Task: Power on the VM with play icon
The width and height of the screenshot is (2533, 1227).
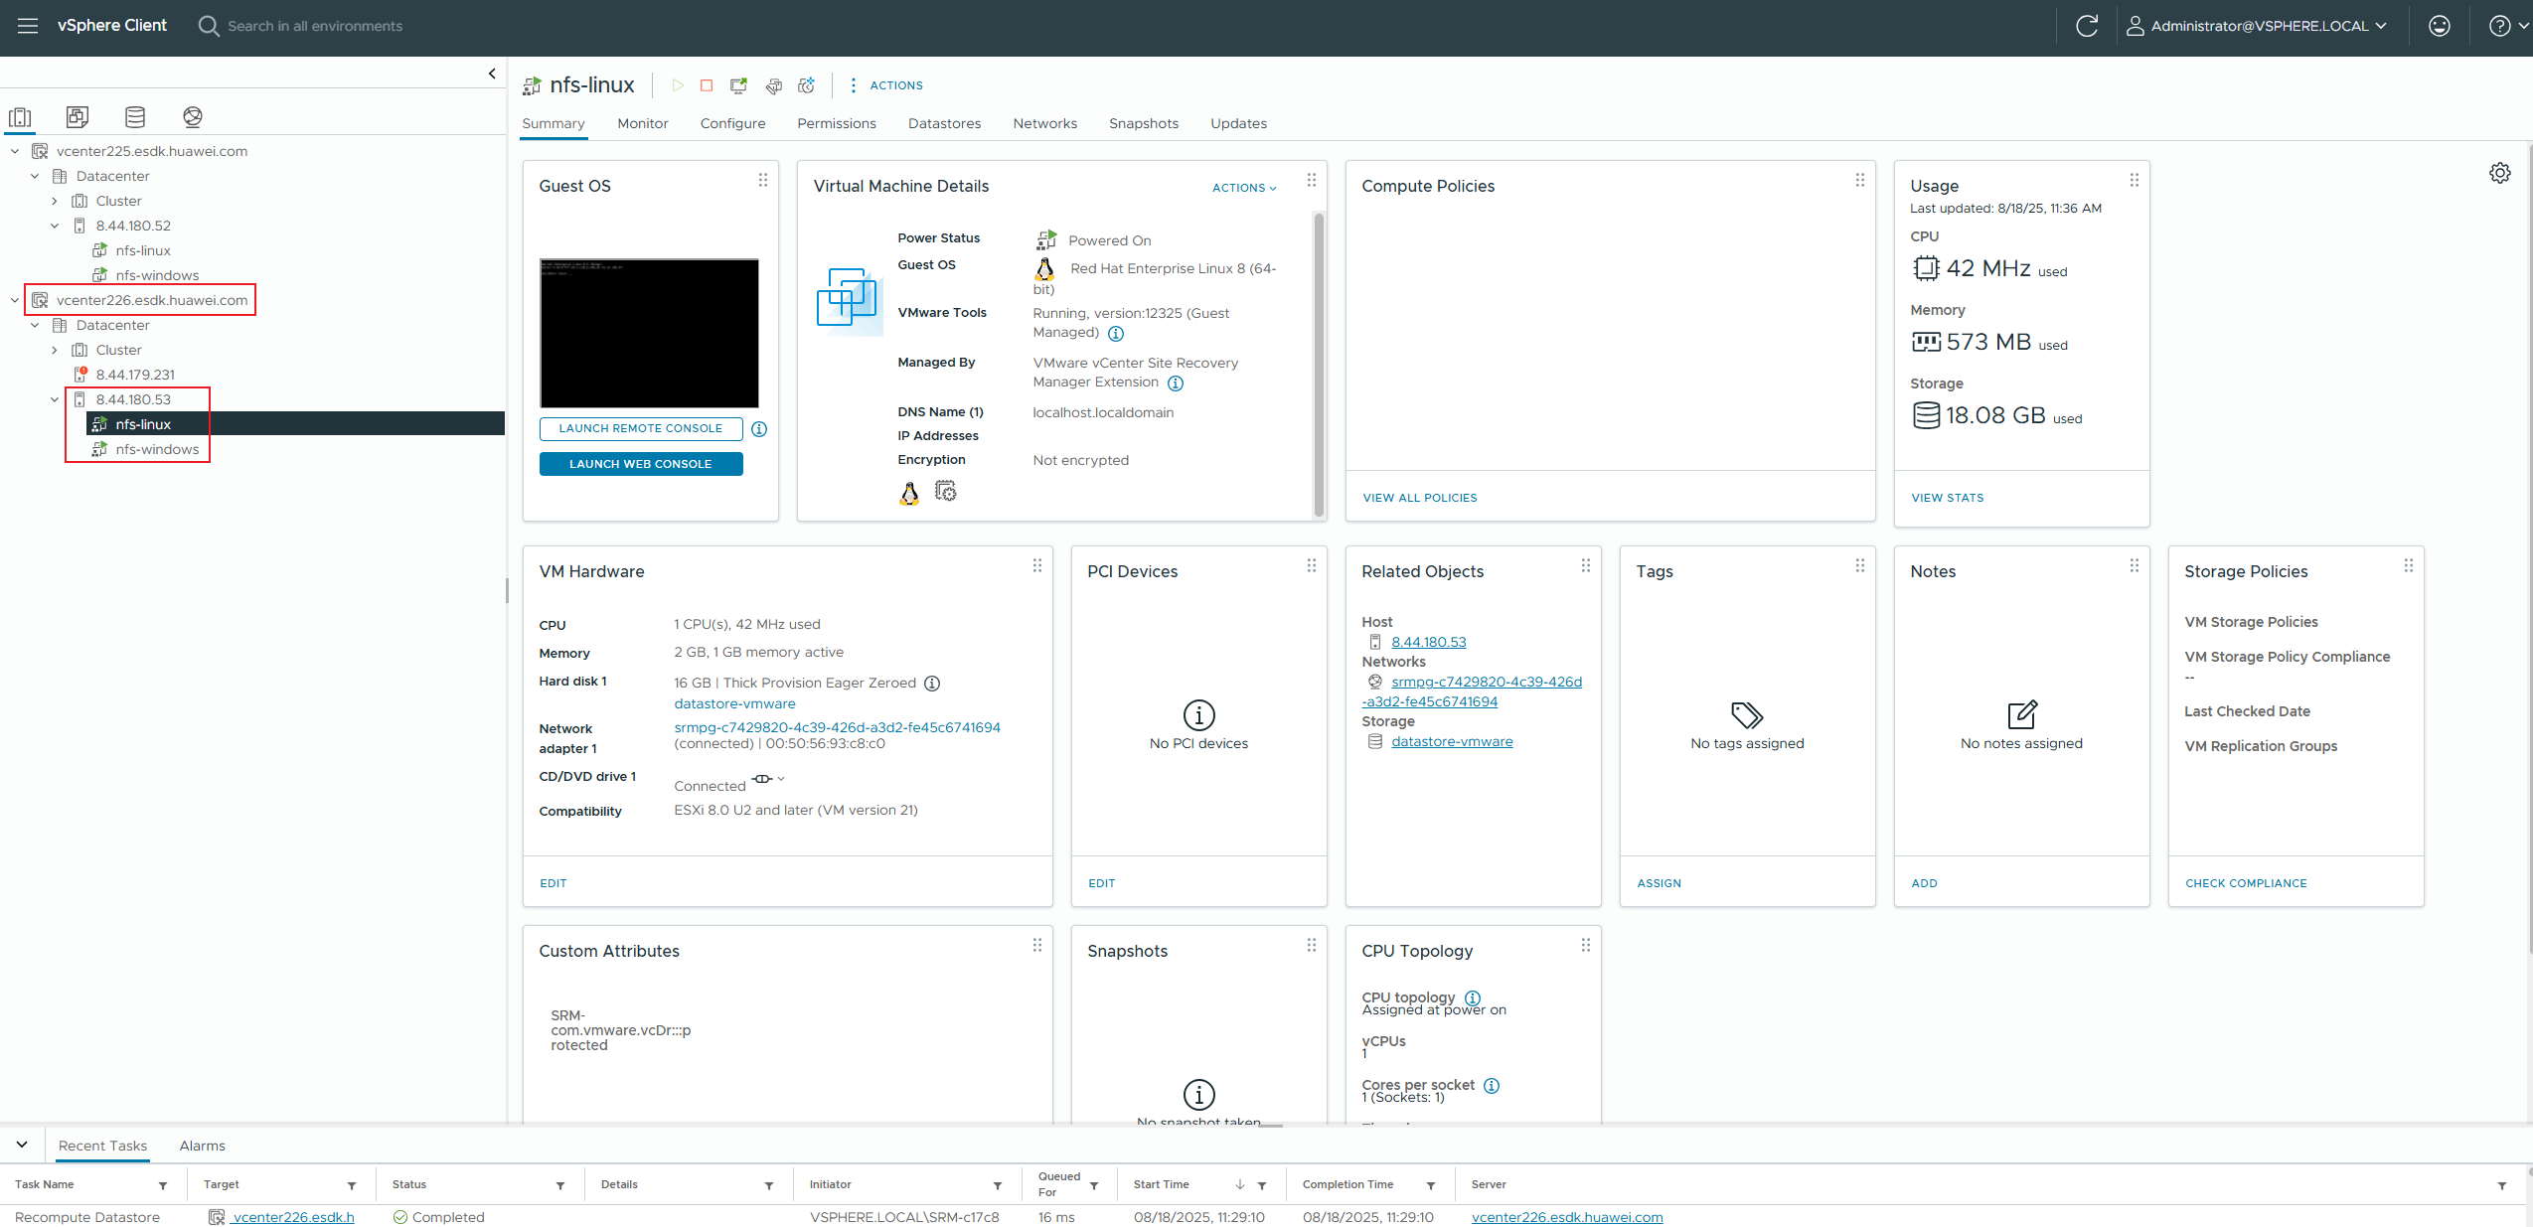Action: 678,85
